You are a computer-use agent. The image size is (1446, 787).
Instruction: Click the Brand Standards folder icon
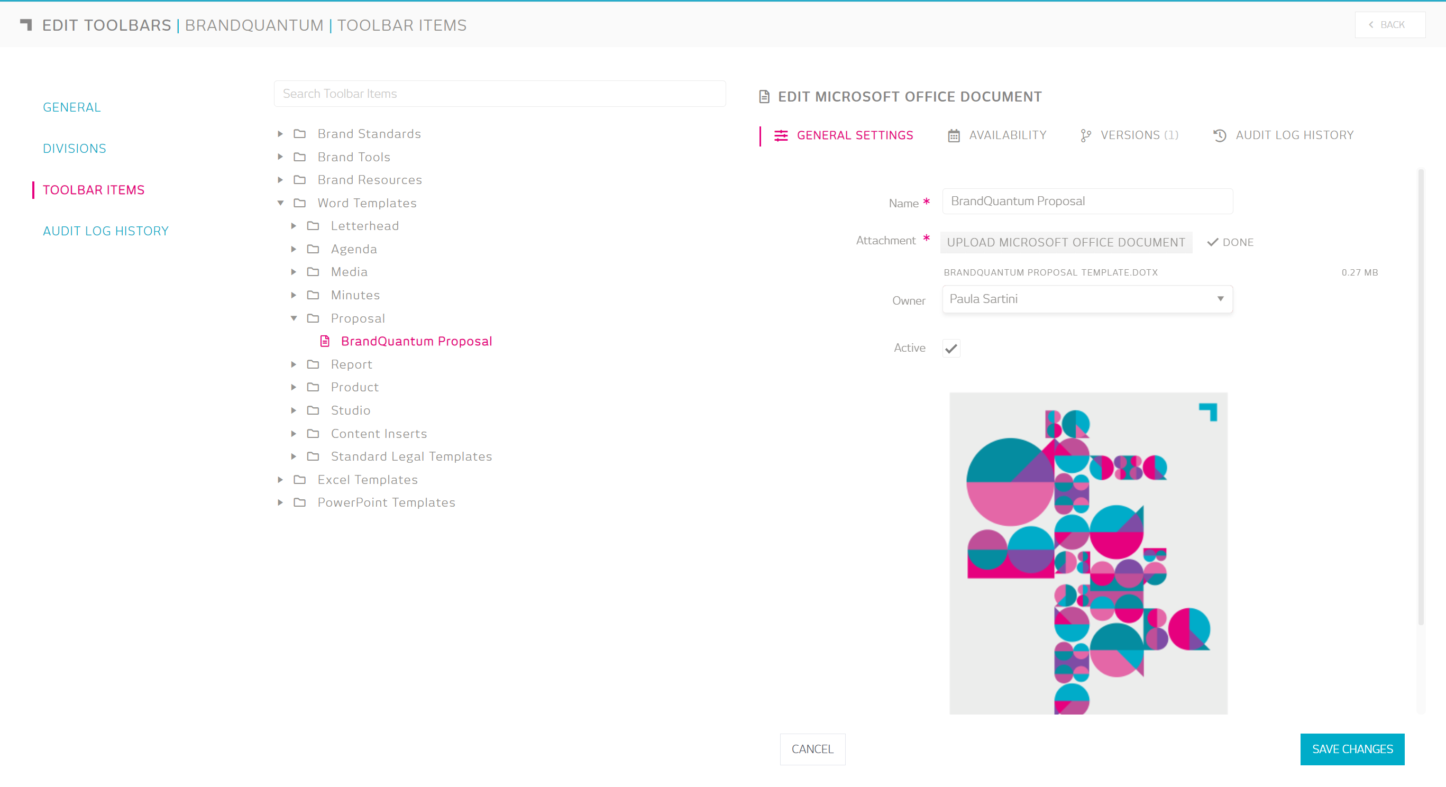[x=300, y=134]
